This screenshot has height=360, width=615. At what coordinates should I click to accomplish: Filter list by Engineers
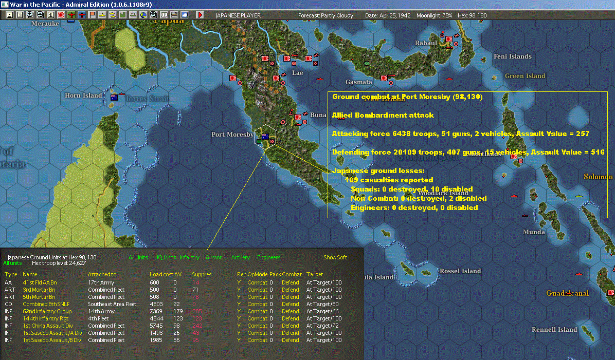268,257
